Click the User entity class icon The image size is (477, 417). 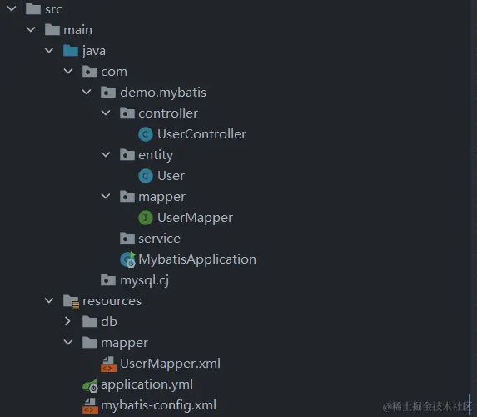pos(146,176)
